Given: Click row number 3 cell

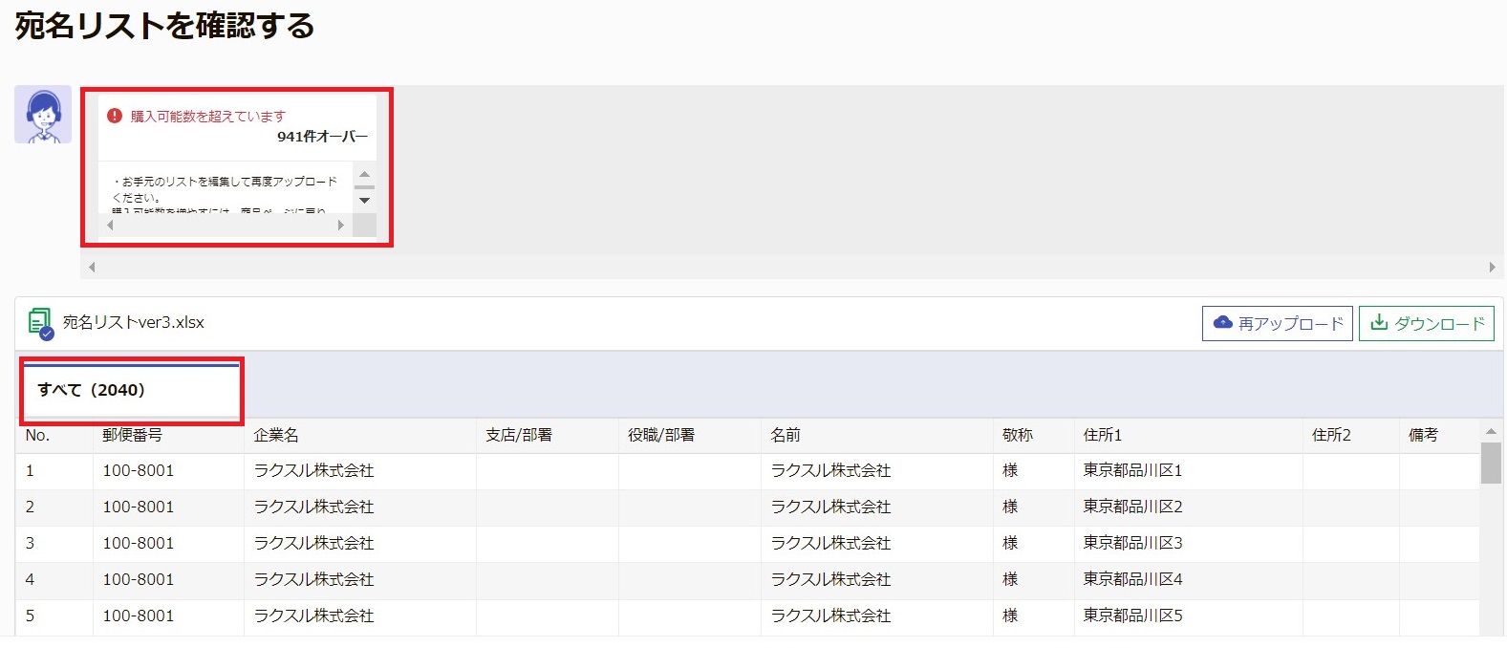Looking at the screenshot, I should tap(54, 544).
